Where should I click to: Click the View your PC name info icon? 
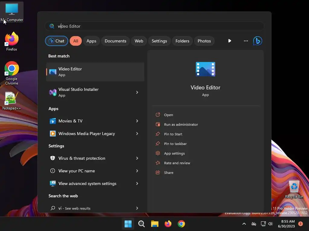(53, 171)
